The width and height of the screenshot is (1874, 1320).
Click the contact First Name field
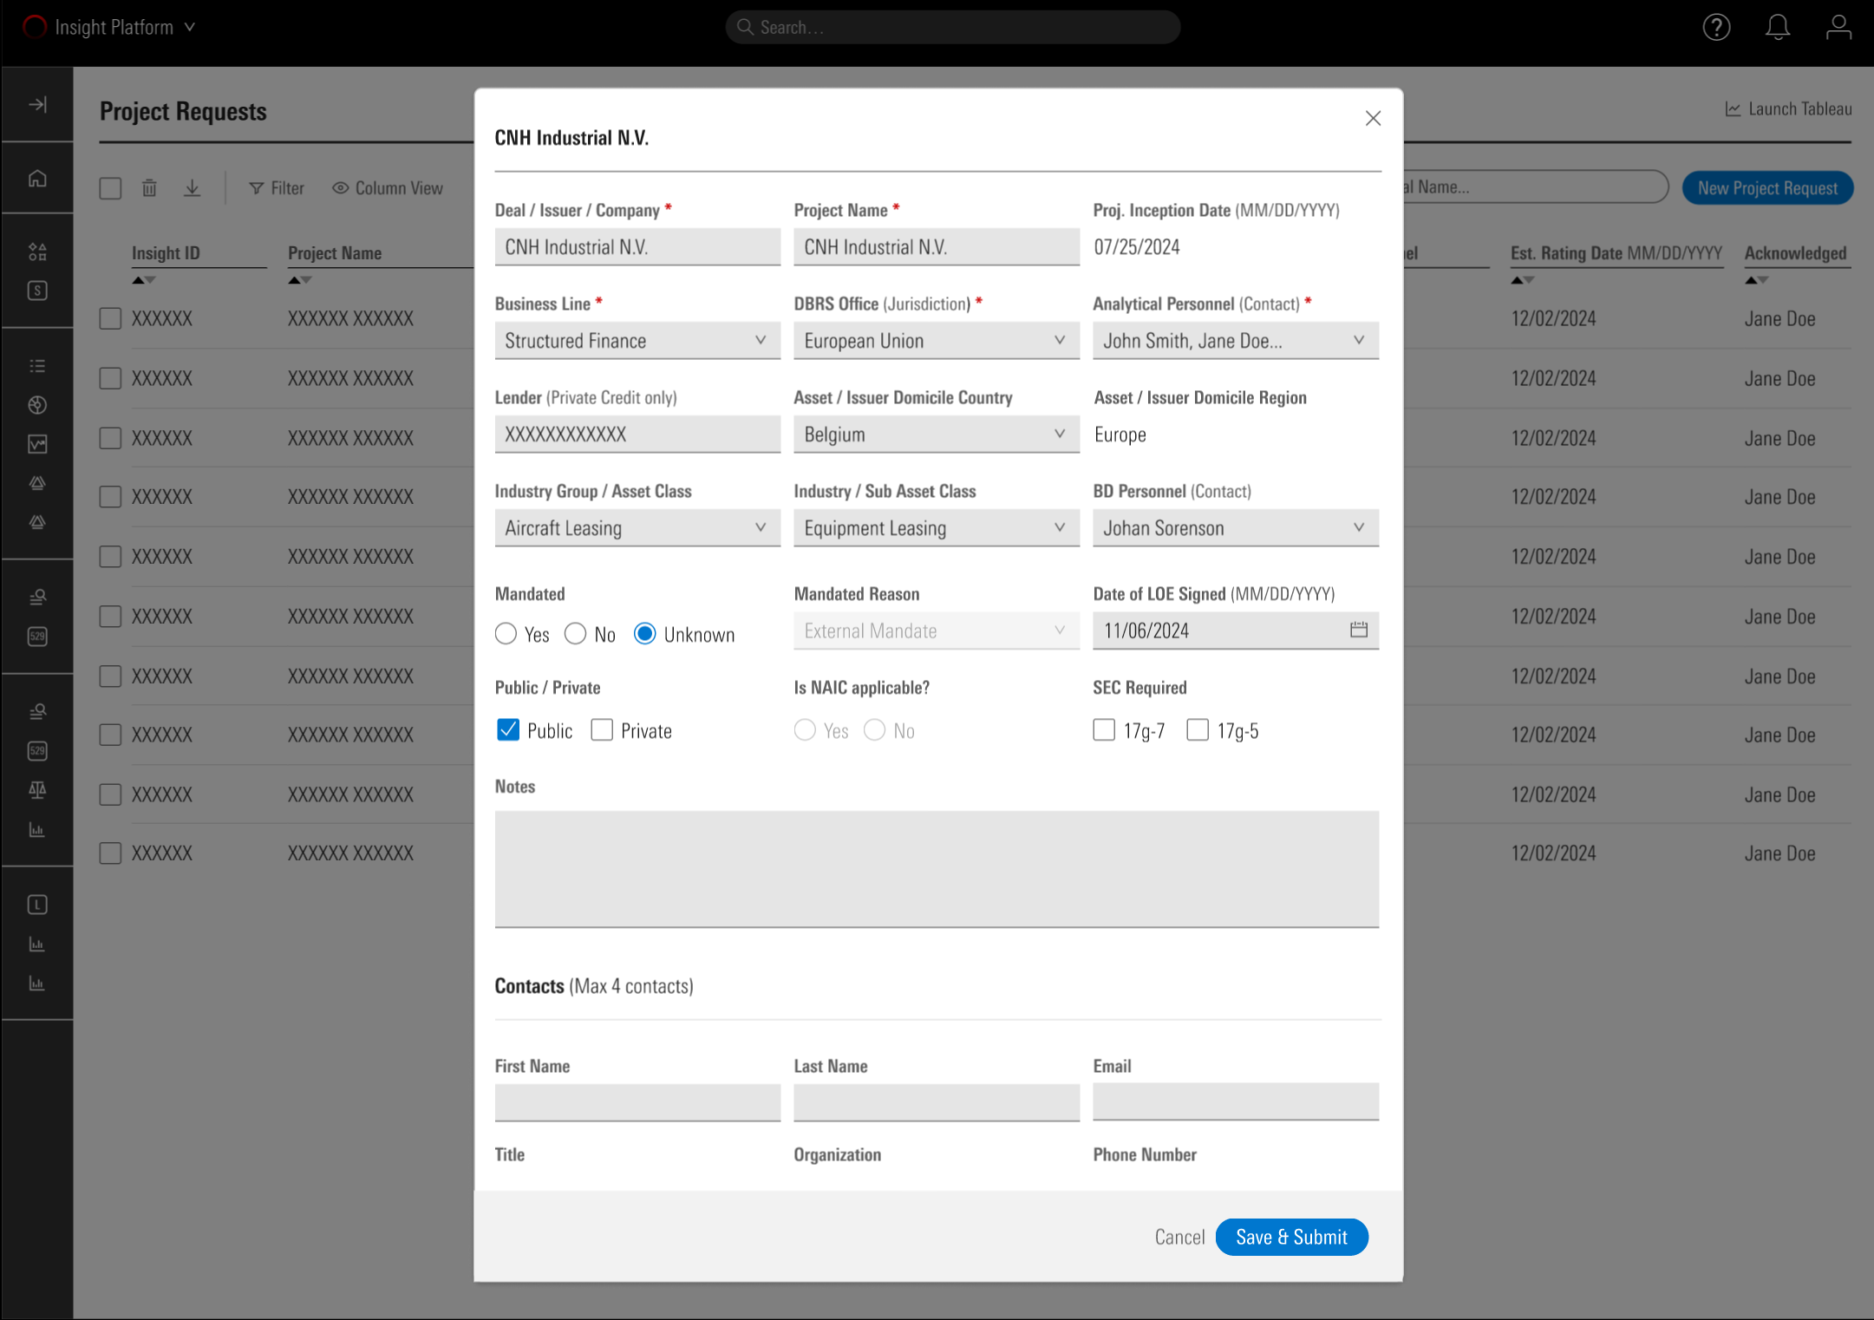coord(637,1101)
